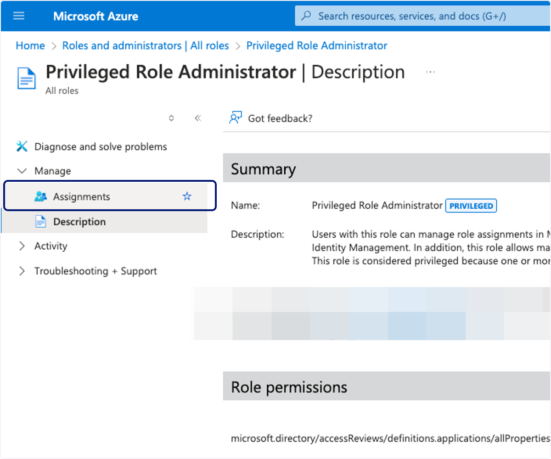Image resolution: width=551 pixels, height=459 pixels.
Task: Click the PRIVILEGED badge
Action: pyautogui.click(x=471, y=206)
